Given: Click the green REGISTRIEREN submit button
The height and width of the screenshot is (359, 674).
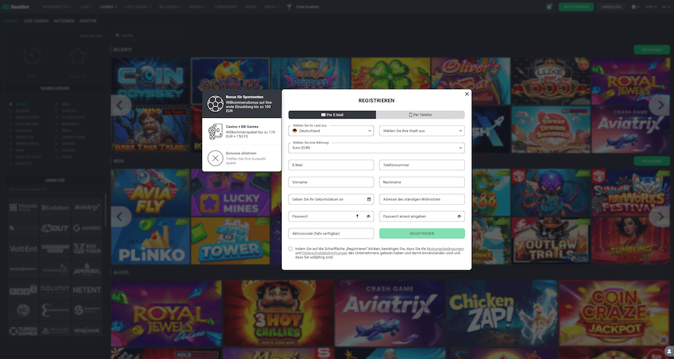Looking at the screenshot, I should [422, 234].
